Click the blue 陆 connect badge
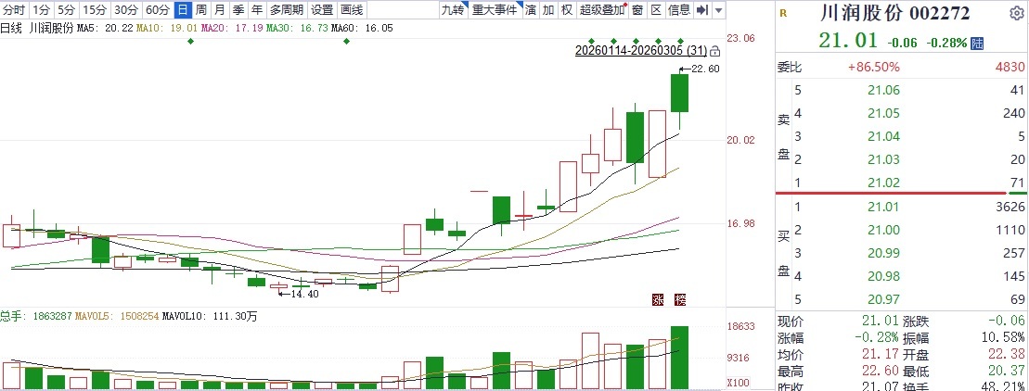The image size is (1029, 391). pos(977,44)
